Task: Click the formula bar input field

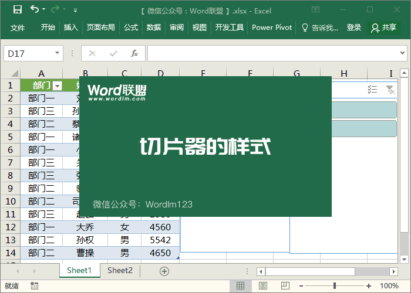Action: [276, 53]
